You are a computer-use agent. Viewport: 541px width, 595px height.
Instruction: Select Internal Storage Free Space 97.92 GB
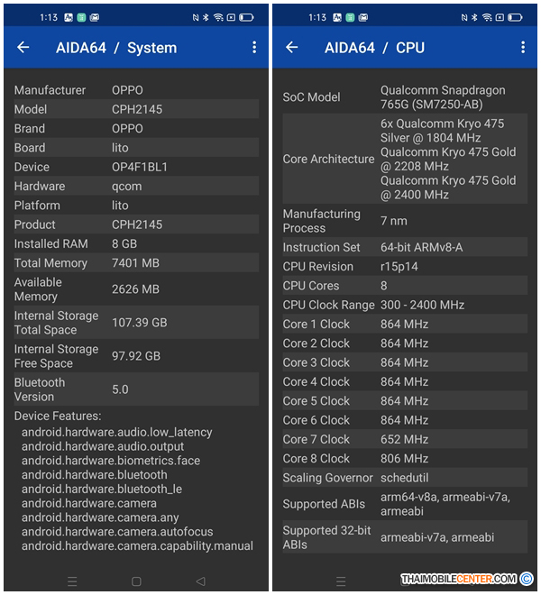pyautogui.click(x=136, y=356)
